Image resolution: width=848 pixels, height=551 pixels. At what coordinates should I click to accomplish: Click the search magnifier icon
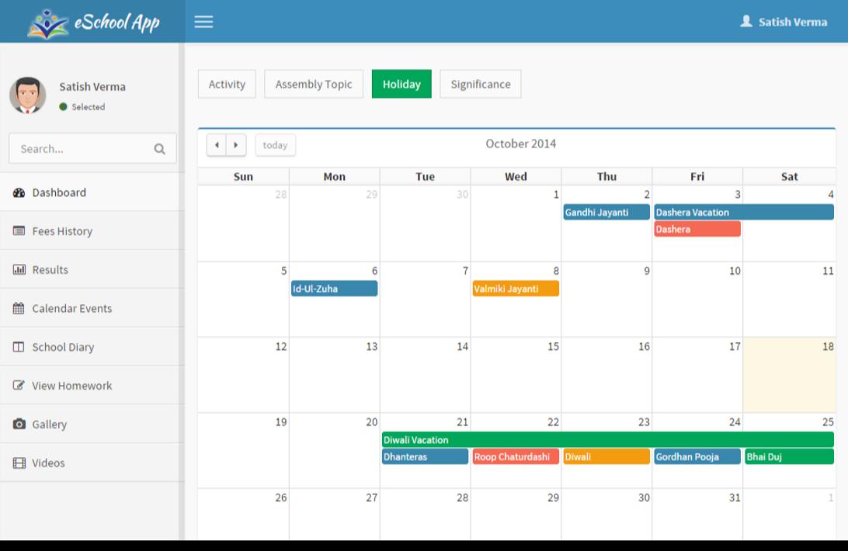coord(159,149)
